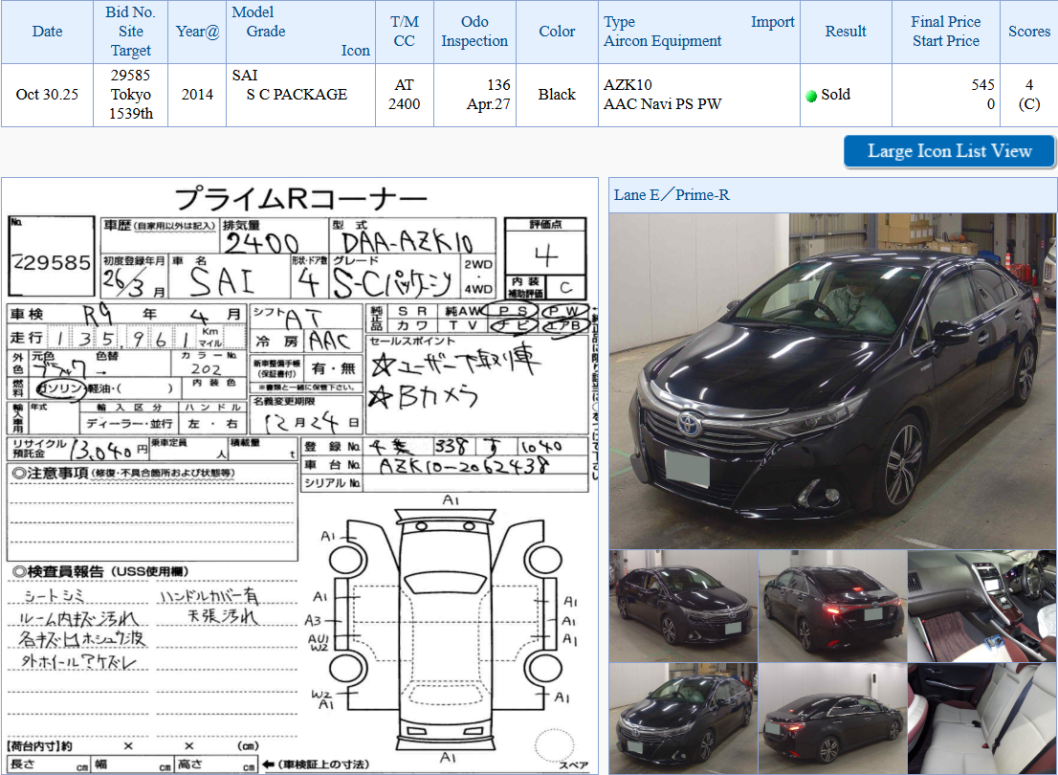
Task: Open the dashboard interior thumbnail
Action: pyautogui.click(x=982, y=606)
